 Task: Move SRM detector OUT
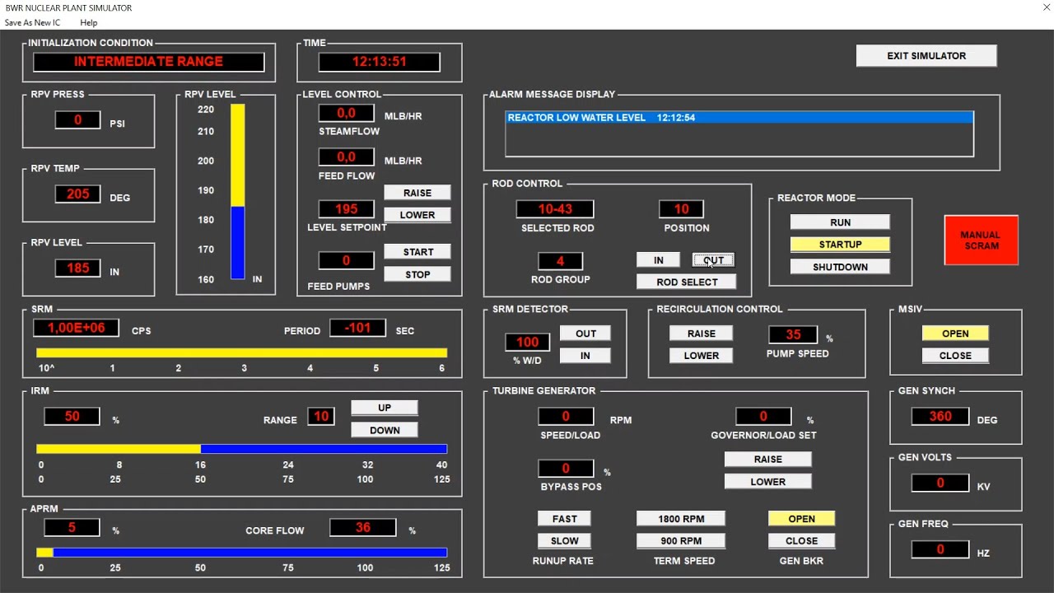[x=585, y=334]
